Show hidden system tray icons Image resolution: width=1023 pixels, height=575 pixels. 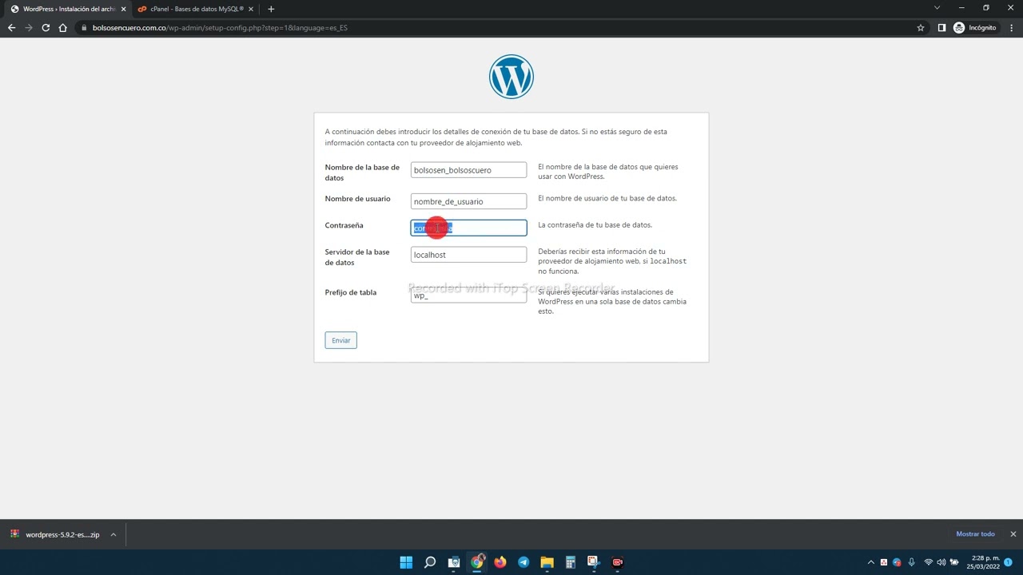871,562
